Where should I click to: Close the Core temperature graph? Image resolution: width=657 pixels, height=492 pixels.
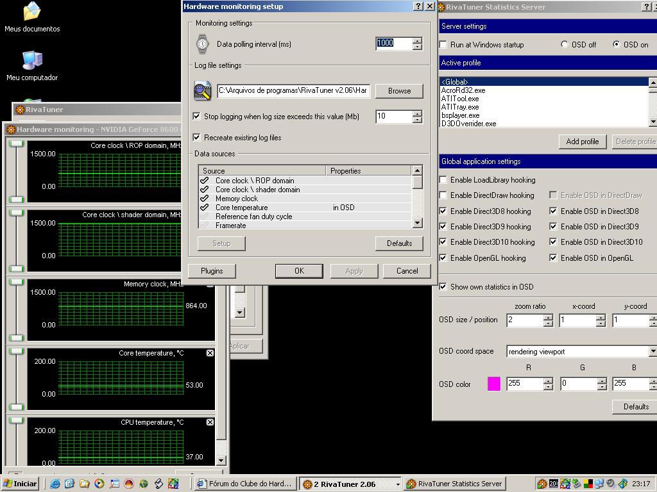(210, 353)
